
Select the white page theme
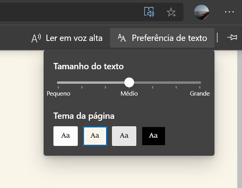coord(66,136)
